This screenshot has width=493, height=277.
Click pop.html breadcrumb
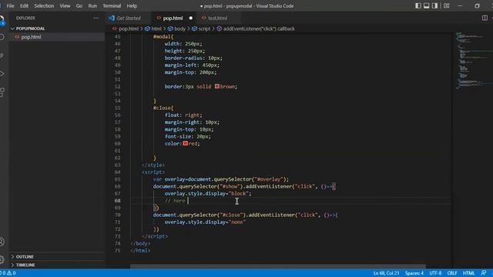[129, 28]
